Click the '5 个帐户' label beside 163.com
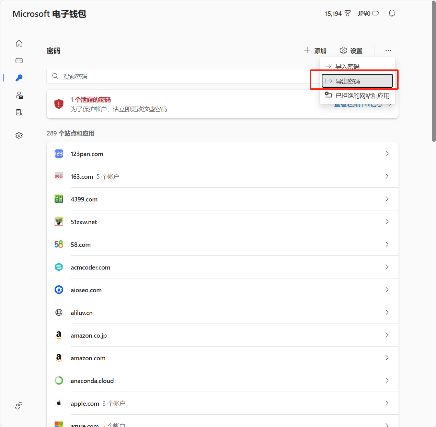This screenshot has height=427, width=436. 108,177
